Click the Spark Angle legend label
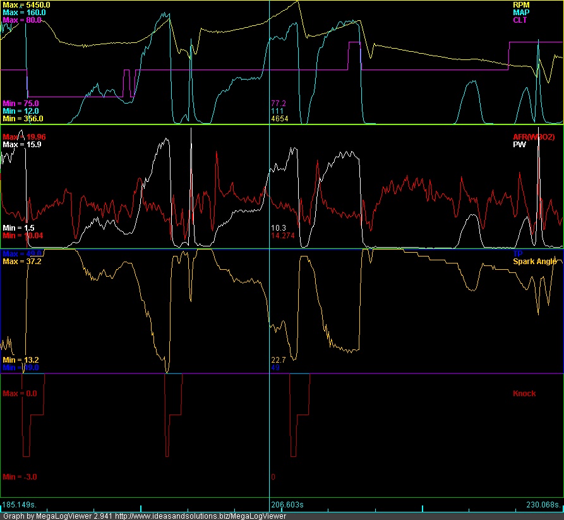This screenshot has height=520, width=564. click(534, 262)
